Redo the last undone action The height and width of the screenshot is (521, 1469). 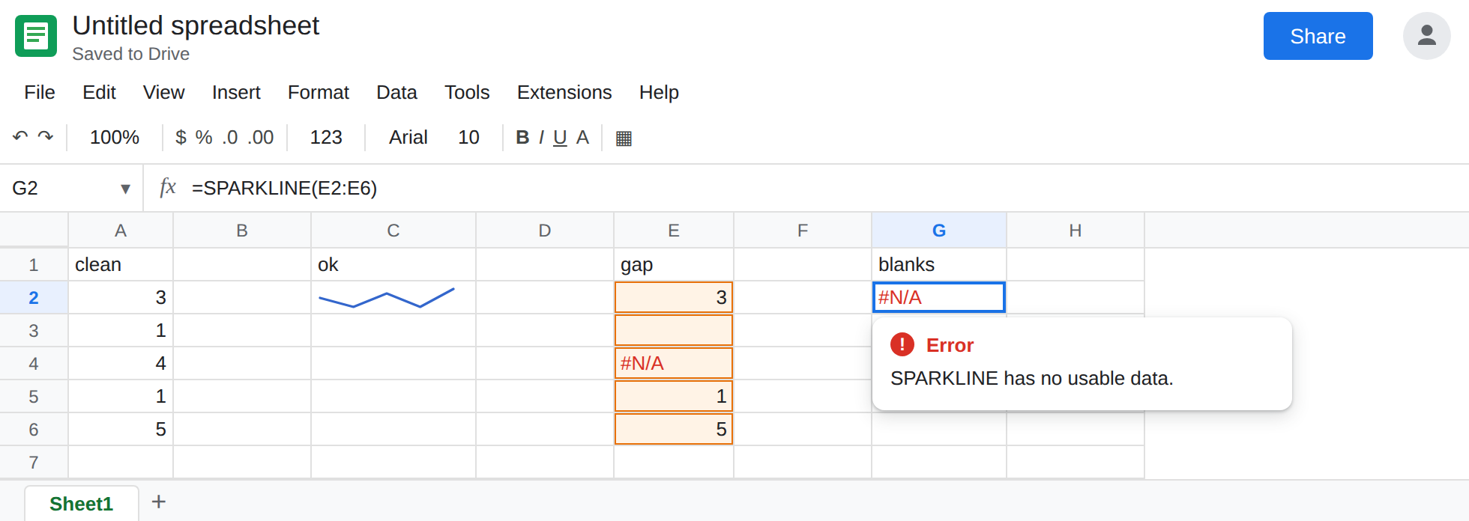46,137
